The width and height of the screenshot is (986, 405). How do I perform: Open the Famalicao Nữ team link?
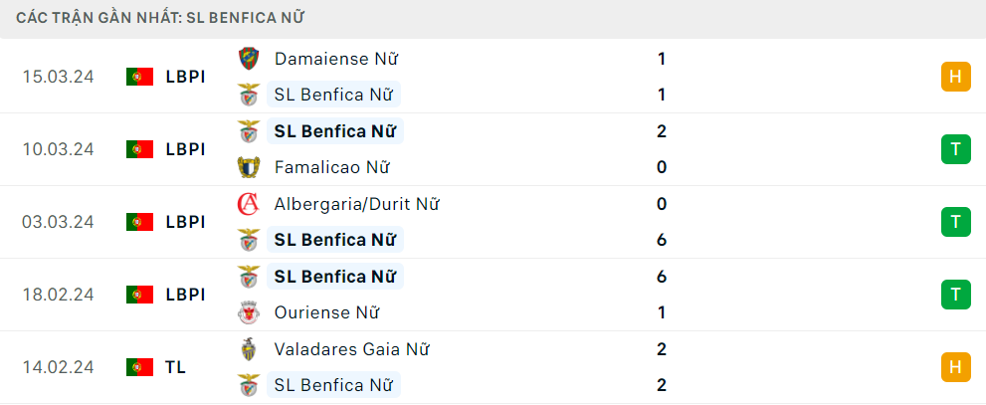click(x=332, y=167)
